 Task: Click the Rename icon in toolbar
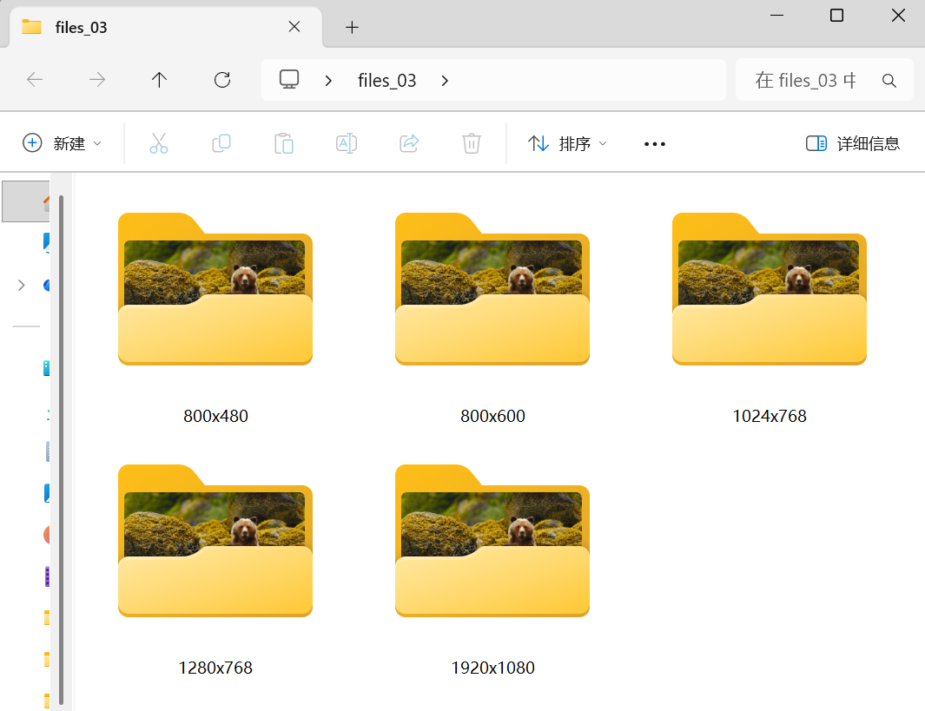(347, 143)
